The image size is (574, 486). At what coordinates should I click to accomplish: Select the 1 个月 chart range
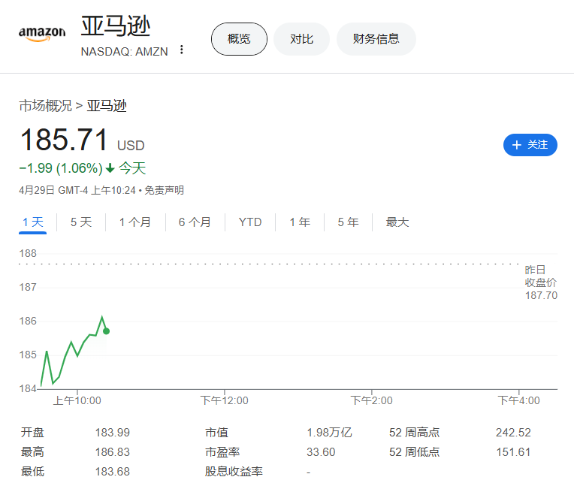pyautogui.click(x=135, y=222)
